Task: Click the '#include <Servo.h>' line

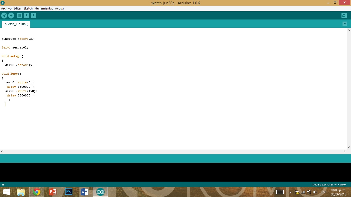Action: pyautogui.click(x=17, y=39)
